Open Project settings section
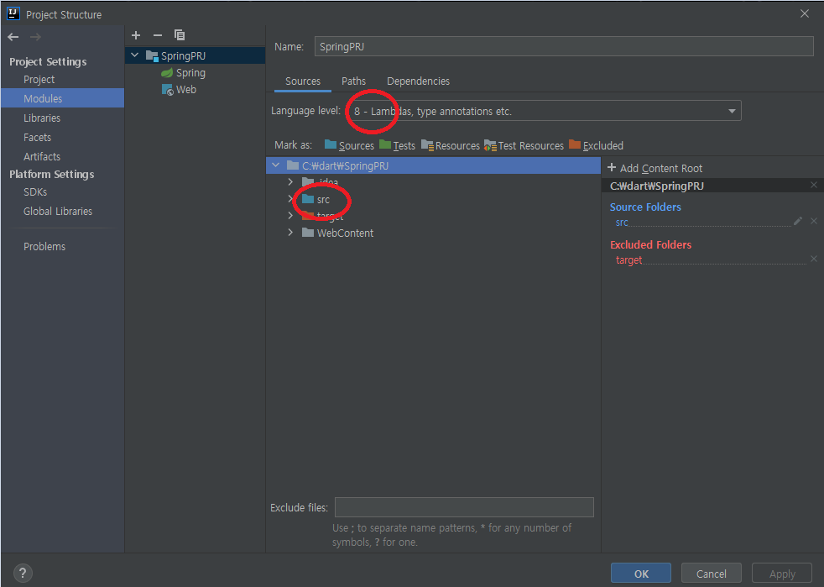 (x=39, y=80)
